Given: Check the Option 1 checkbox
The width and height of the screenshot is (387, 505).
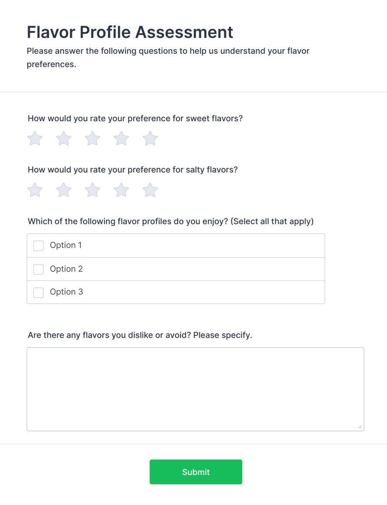Looking at the screenshot, I should [38, 246].
